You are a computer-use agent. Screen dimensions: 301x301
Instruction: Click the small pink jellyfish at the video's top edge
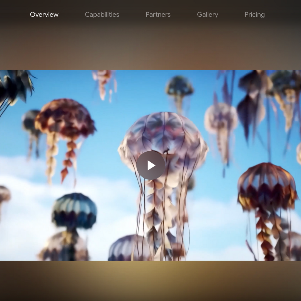[104, 81]
